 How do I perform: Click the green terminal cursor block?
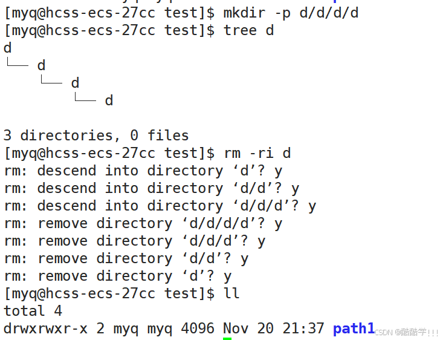tap(227, 339)
